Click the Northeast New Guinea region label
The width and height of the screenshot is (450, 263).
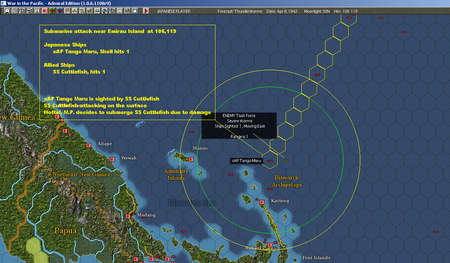81,174
